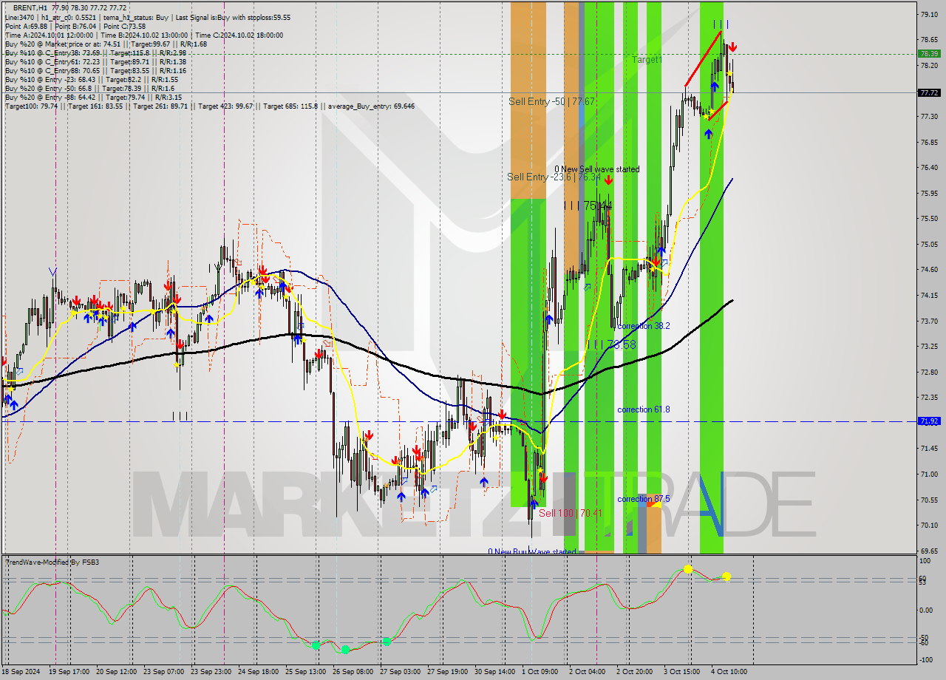Click the 'Sell Entry -50 | 77.67' label

pos(551,101)
